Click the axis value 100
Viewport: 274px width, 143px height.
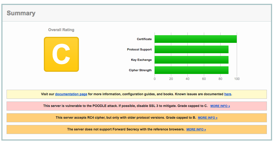(x=237, y=79)
